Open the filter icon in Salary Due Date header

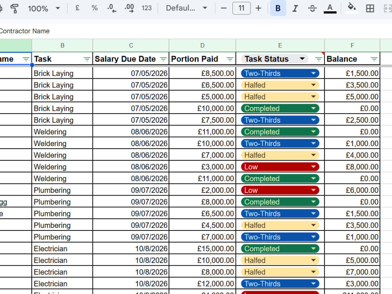coord(163,59)
